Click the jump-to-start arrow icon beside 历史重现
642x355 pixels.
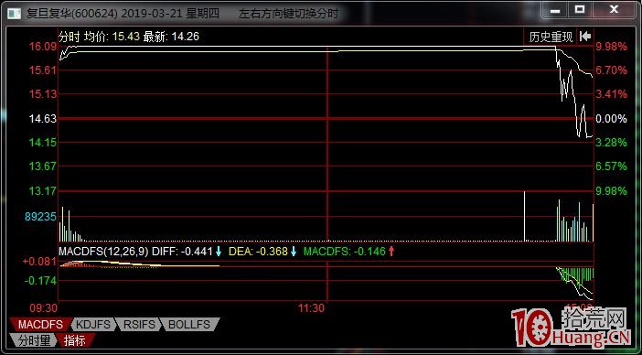(x=585, y=37)
